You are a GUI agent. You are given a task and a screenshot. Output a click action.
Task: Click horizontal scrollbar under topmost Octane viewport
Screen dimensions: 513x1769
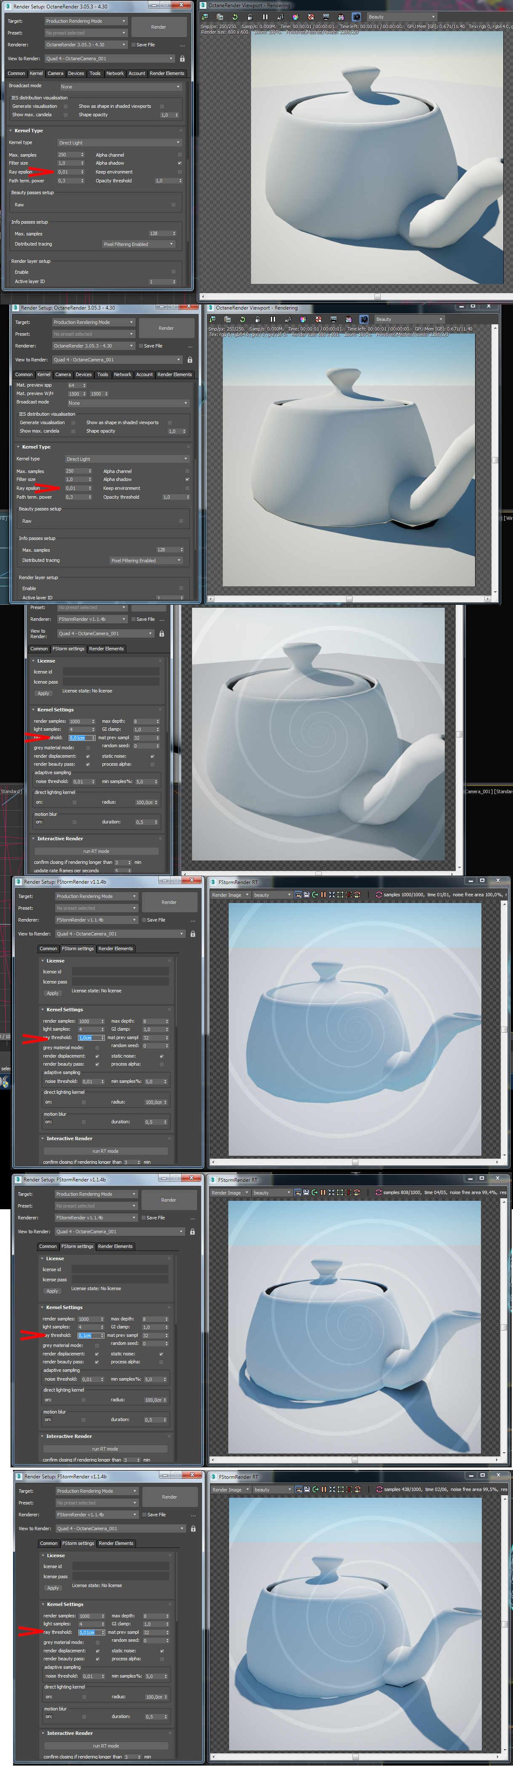(377, 297)
